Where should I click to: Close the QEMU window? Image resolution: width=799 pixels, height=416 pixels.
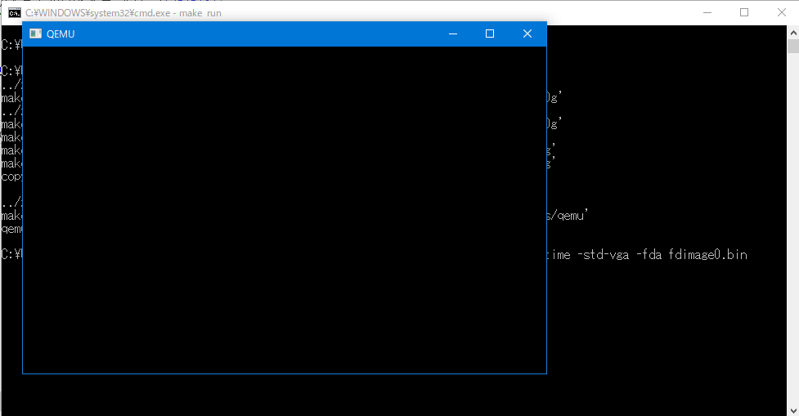point(527,34)
